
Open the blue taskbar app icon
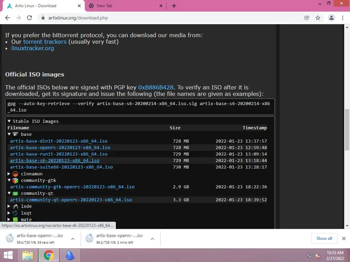point(70,255)
